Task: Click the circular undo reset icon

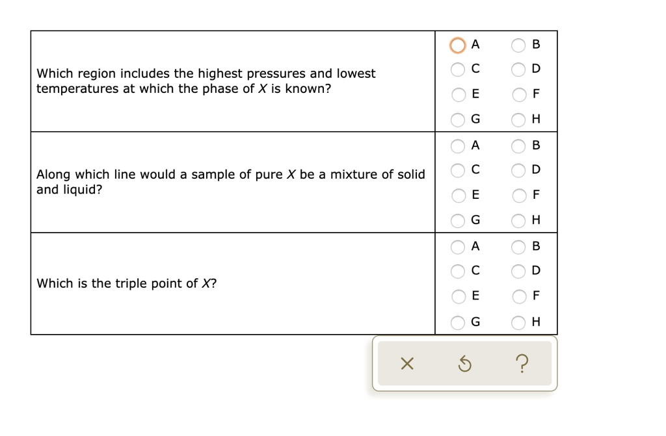Action: 464,364
